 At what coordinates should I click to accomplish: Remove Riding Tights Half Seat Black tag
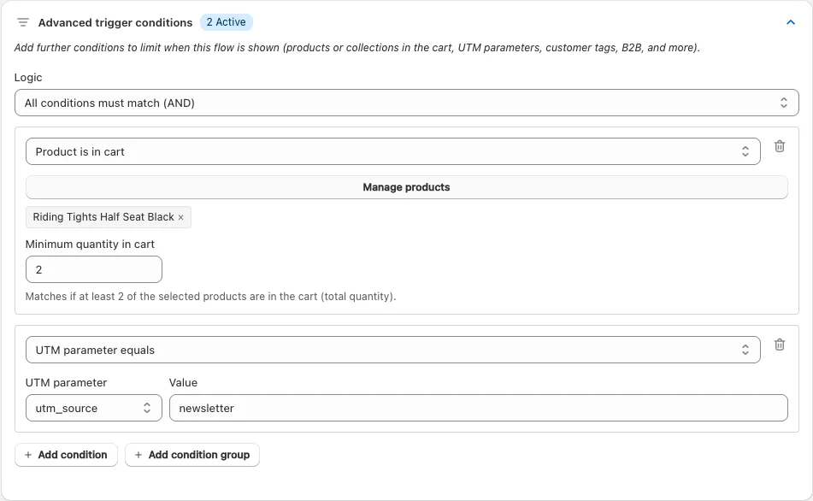[181, 217]
